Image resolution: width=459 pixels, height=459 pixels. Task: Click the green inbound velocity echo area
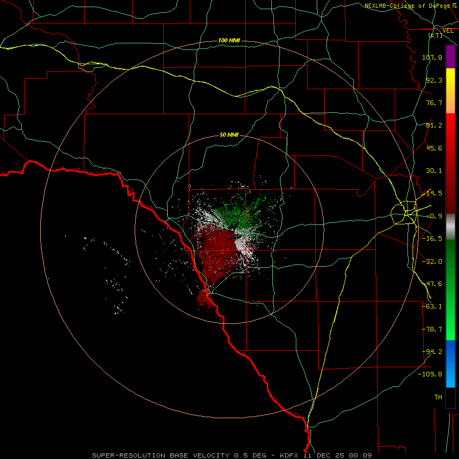[242, 214]
